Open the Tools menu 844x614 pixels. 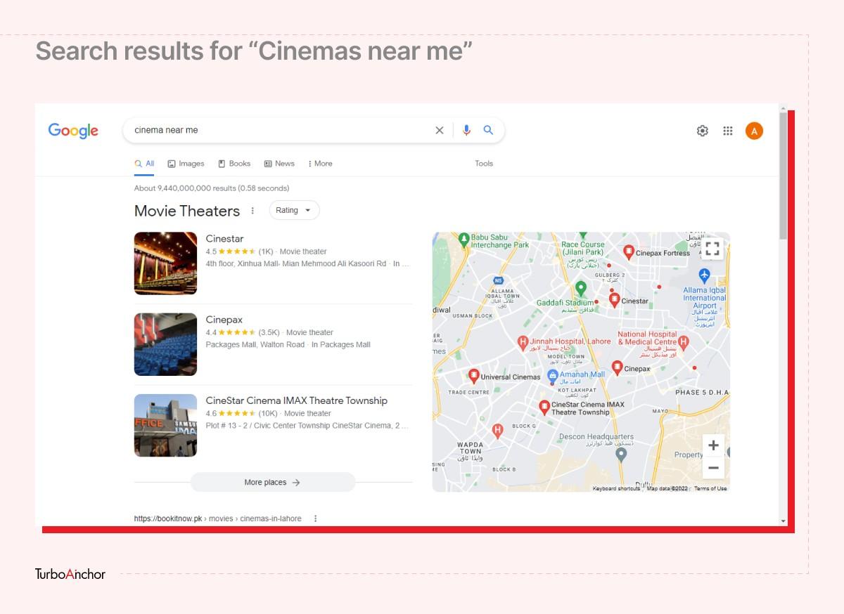(x=484, y=164)
